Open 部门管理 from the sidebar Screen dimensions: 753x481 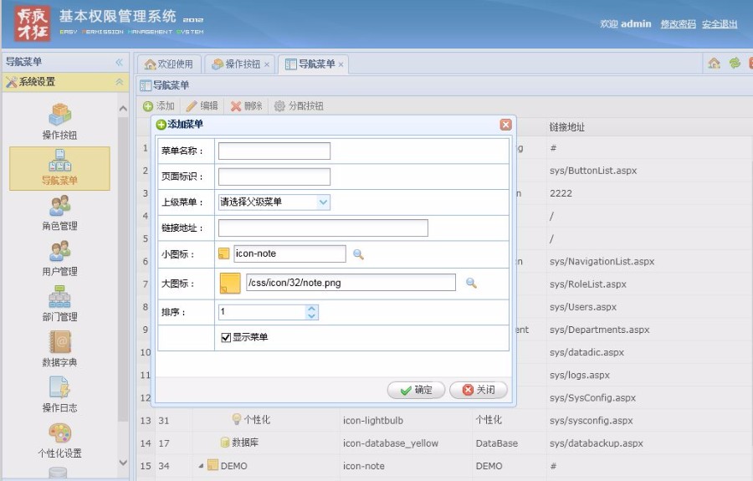59,304
